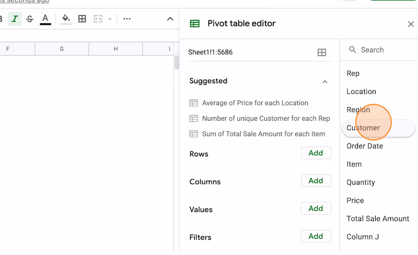Select the Rep field
418x255 pixels.
point(353,73)
